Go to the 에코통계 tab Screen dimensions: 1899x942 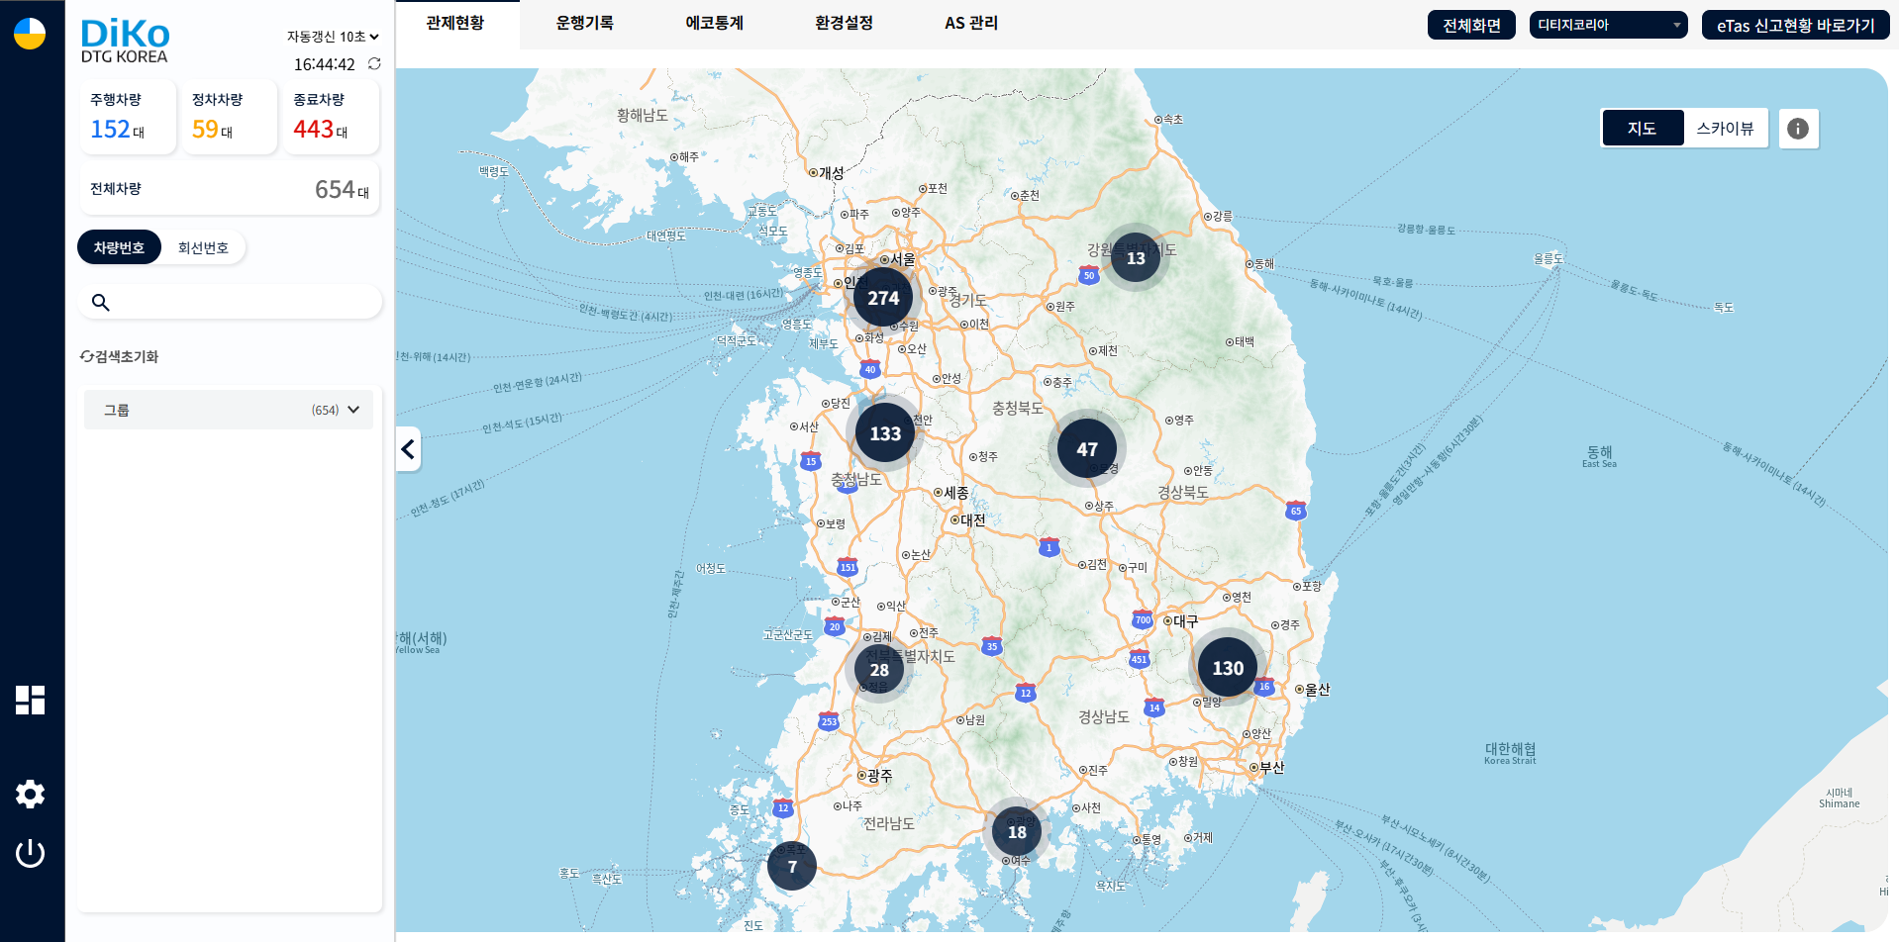(x=714, y=23)
